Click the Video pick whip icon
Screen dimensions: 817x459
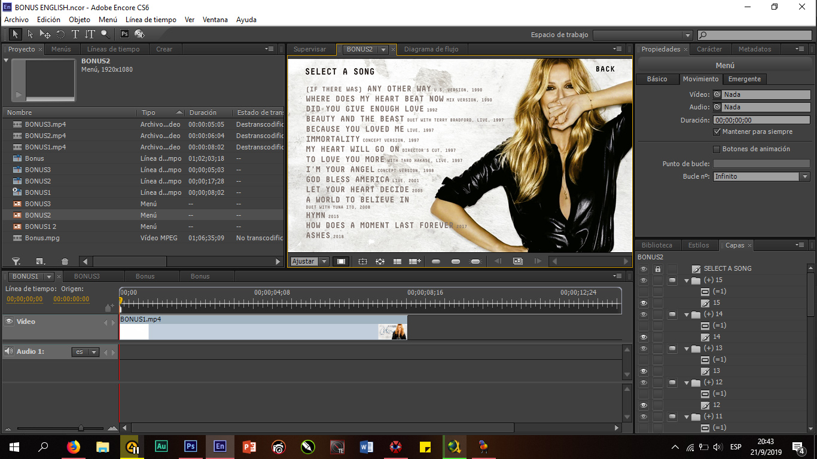[717, 94]
